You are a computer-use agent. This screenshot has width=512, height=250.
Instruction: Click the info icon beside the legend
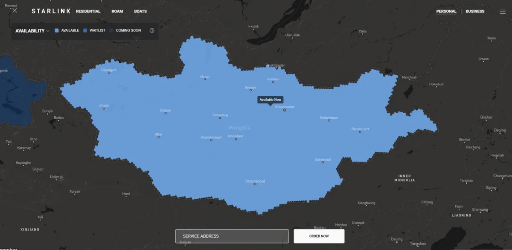pos(152,30)
